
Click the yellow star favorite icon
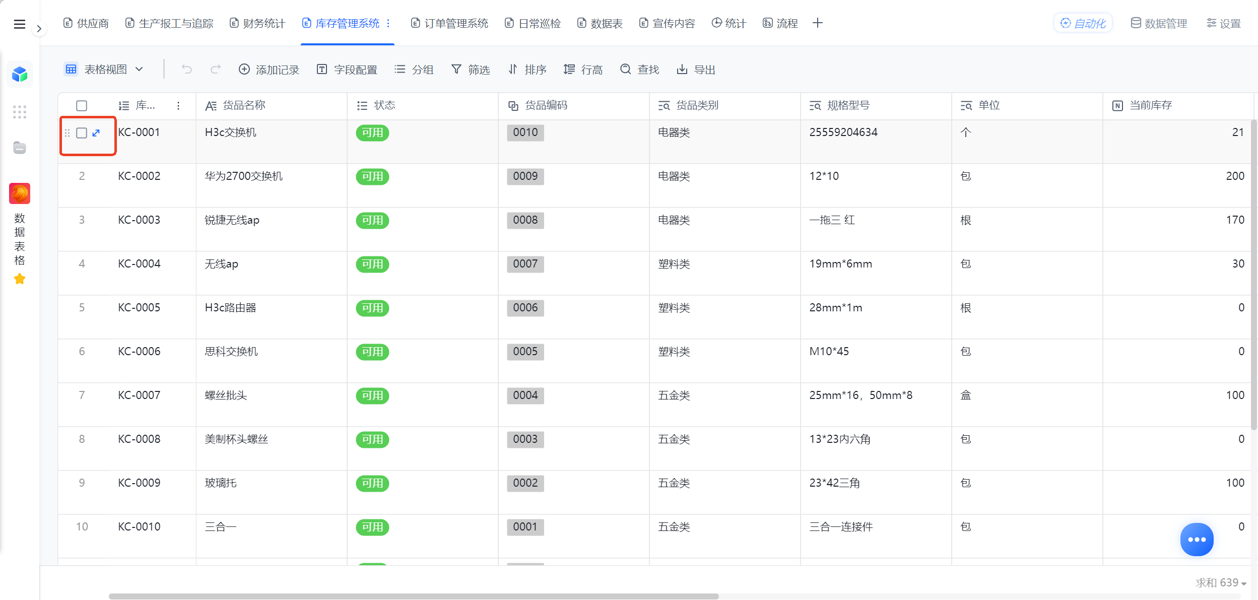[x=20, y=279]
